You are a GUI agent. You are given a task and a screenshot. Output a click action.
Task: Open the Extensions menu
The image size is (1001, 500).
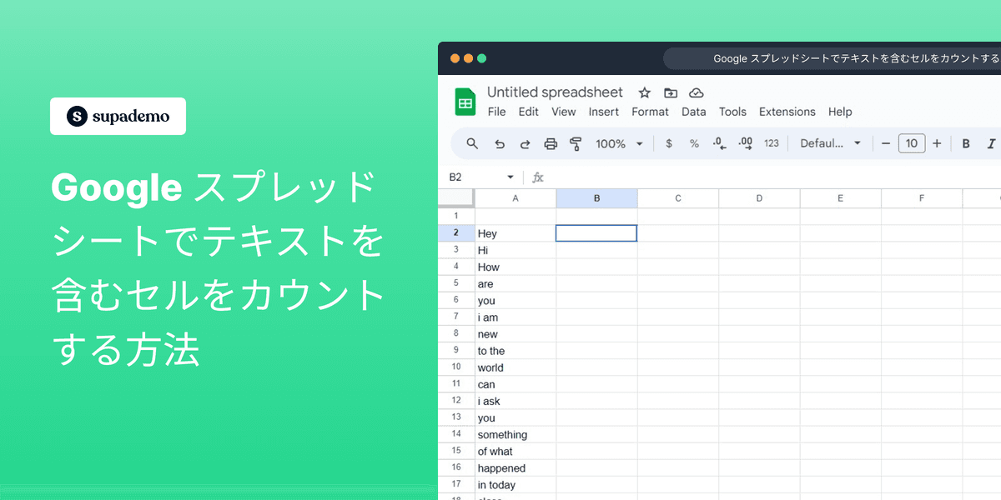pyautogui.click(x=787, y=111)
